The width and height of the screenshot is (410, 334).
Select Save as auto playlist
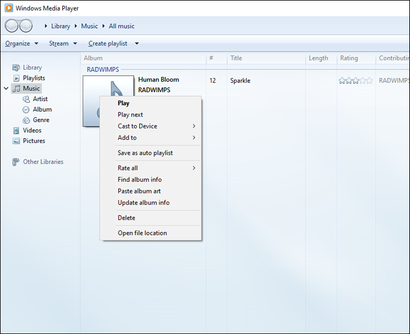[x=151, y=153]
